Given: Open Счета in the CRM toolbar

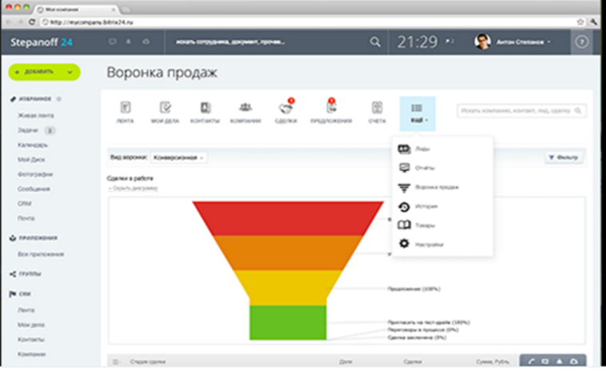Looking at the screenshot, I should [x=377, y=112].
